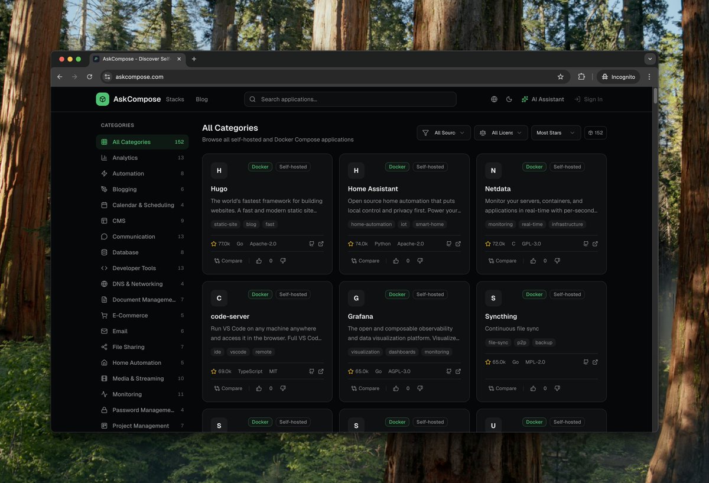Downvote the Netdata card
The image size is (709, 483).
[x=557, y=261]
